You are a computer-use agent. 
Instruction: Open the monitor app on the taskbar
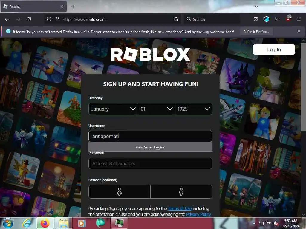[119, 223]
